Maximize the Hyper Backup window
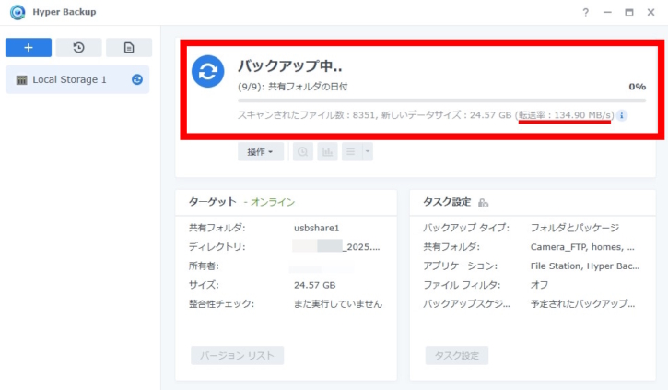Screen dimensions: 668x390 [x=628, y=12]
